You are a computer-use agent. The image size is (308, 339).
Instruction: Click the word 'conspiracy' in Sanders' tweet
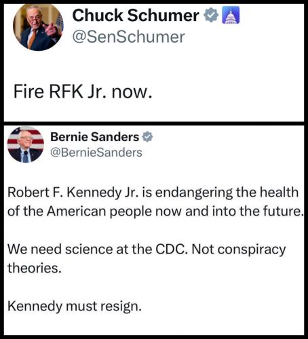tap(252, 250)
